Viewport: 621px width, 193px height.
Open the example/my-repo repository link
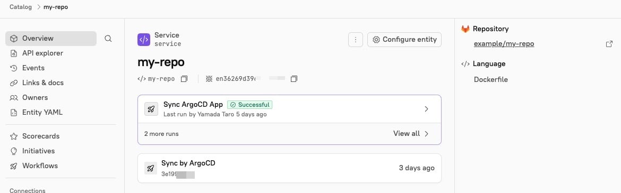pyautogui.click(x=504, y=44)
